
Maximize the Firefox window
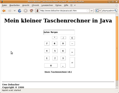coord(113,1)
